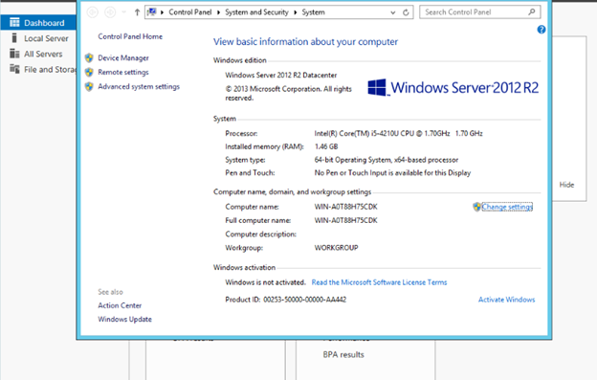Go up one level with Up arrow
The width and height of the screenshot is (597, 380).
click(137, 12)
